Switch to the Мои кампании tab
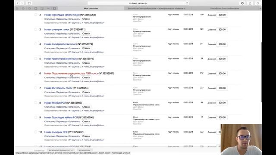The image size is (276, 155). click(x=91, y=9)
